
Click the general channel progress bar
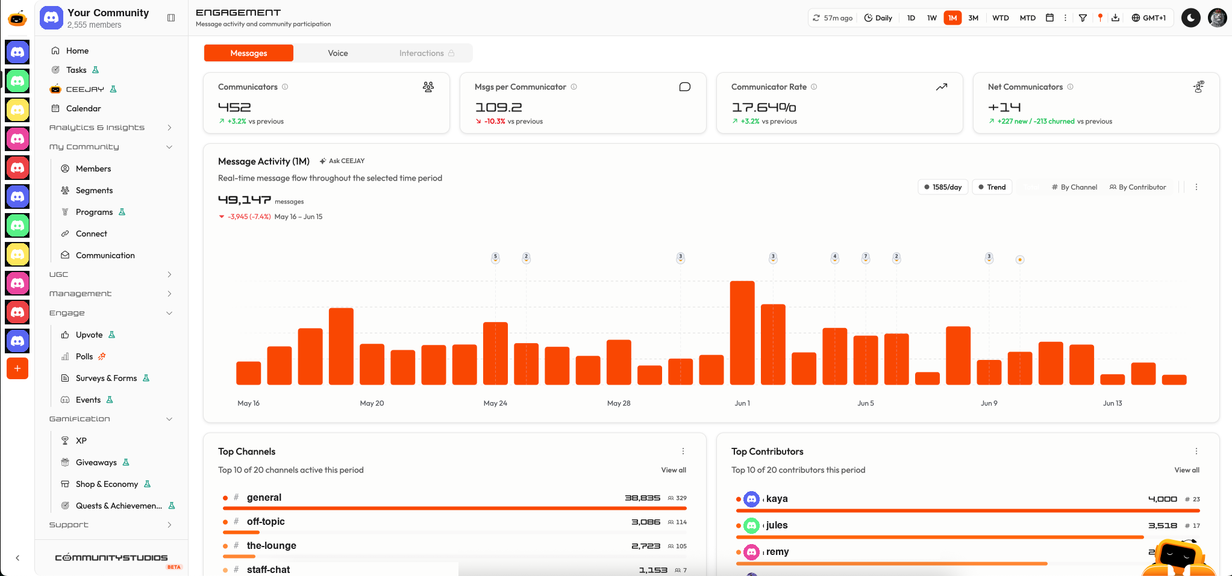(455, 508)
